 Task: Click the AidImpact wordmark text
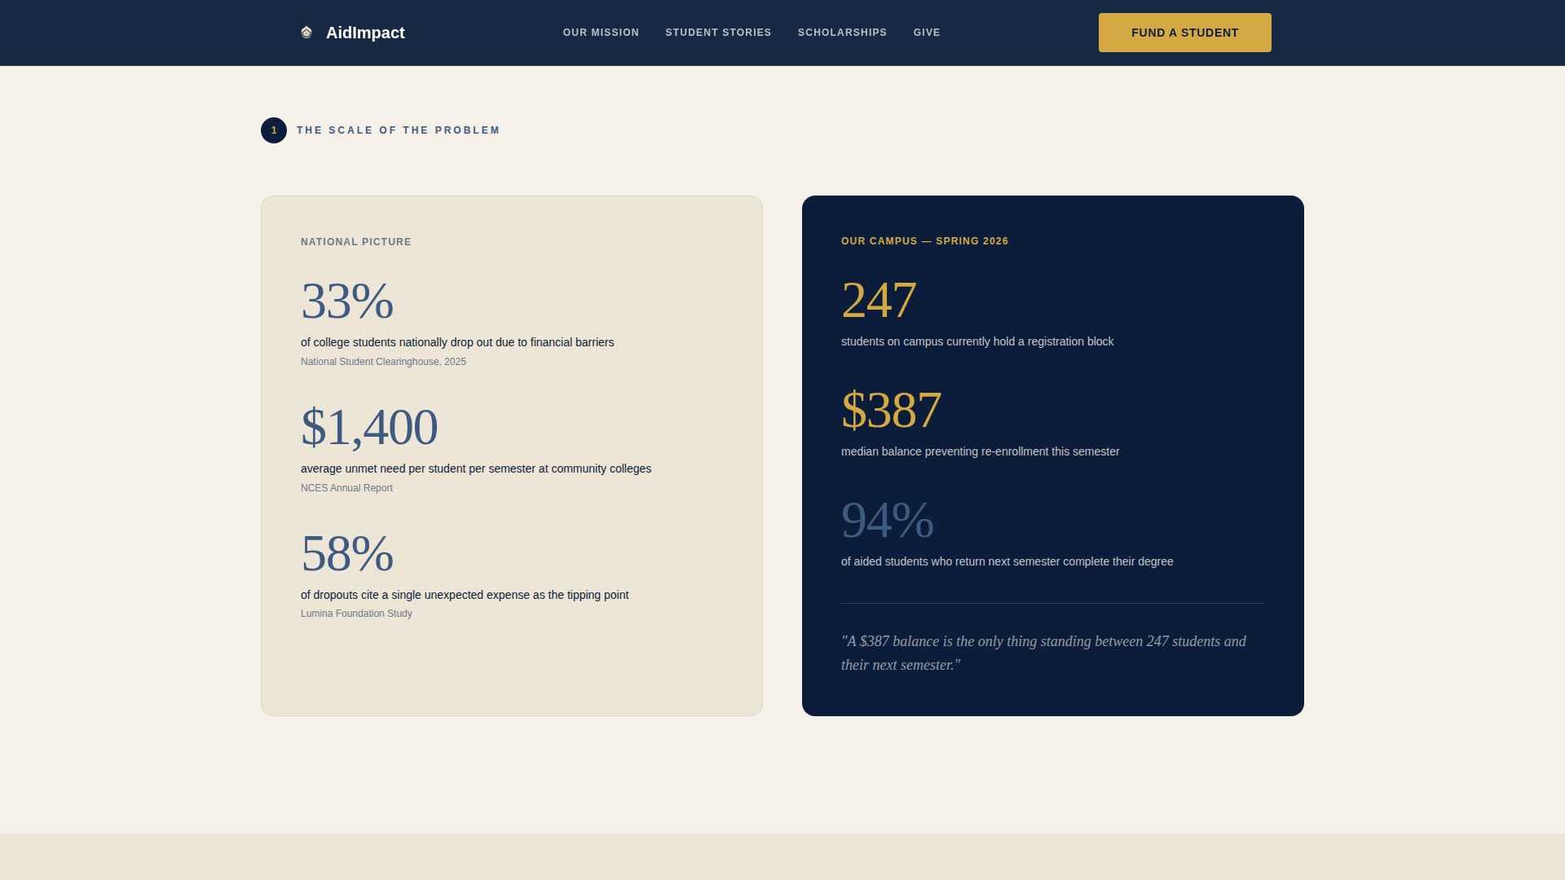point(365,33)
